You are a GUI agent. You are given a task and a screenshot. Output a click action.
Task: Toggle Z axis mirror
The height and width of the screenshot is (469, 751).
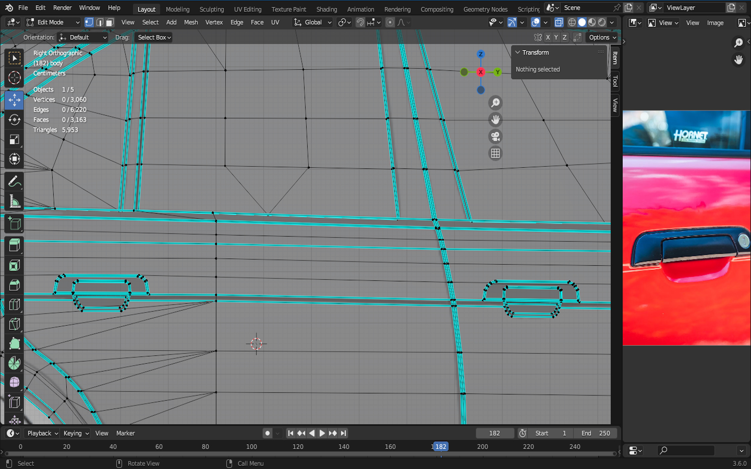pyautogui.click(x=564, y=38)
